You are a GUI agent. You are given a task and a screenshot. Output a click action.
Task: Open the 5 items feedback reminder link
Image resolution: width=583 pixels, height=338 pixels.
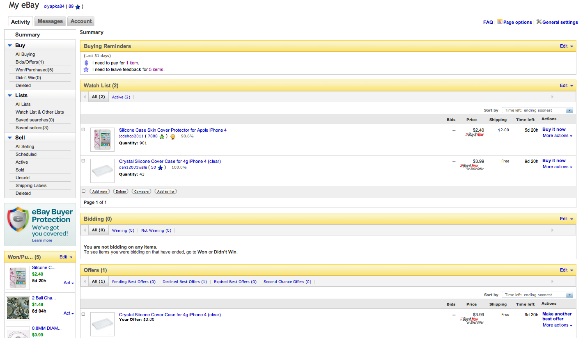[x=156, y=70]
